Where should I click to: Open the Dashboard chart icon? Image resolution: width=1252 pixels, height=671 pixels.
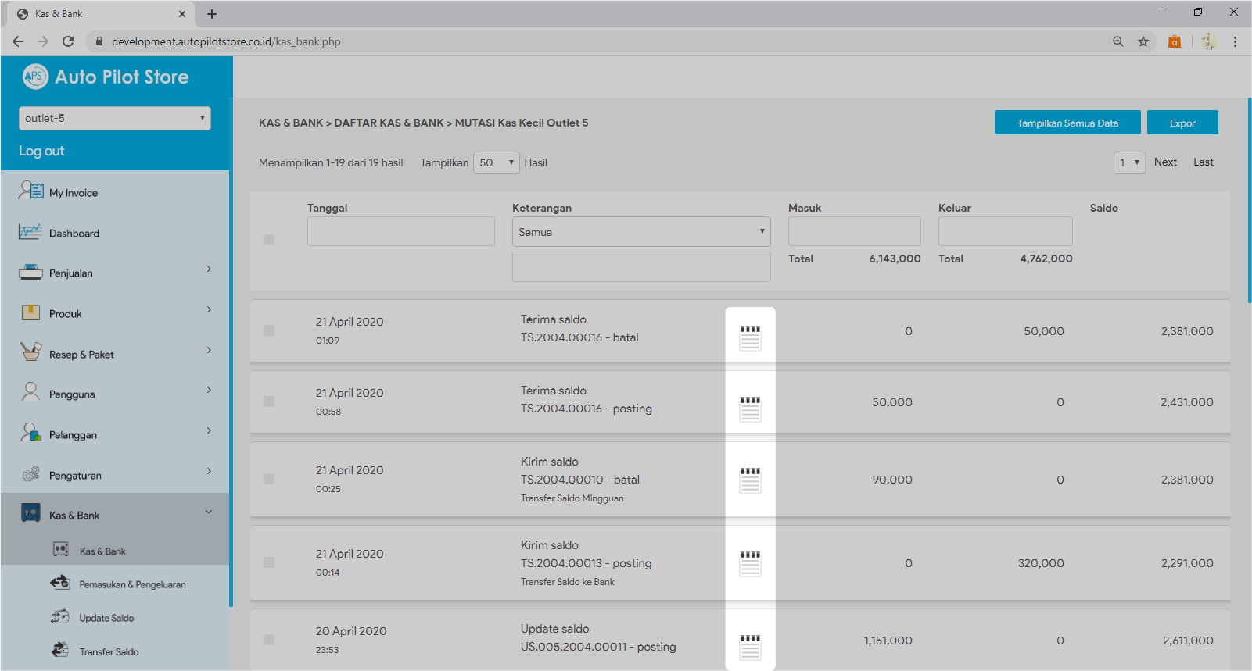point(30,232)
